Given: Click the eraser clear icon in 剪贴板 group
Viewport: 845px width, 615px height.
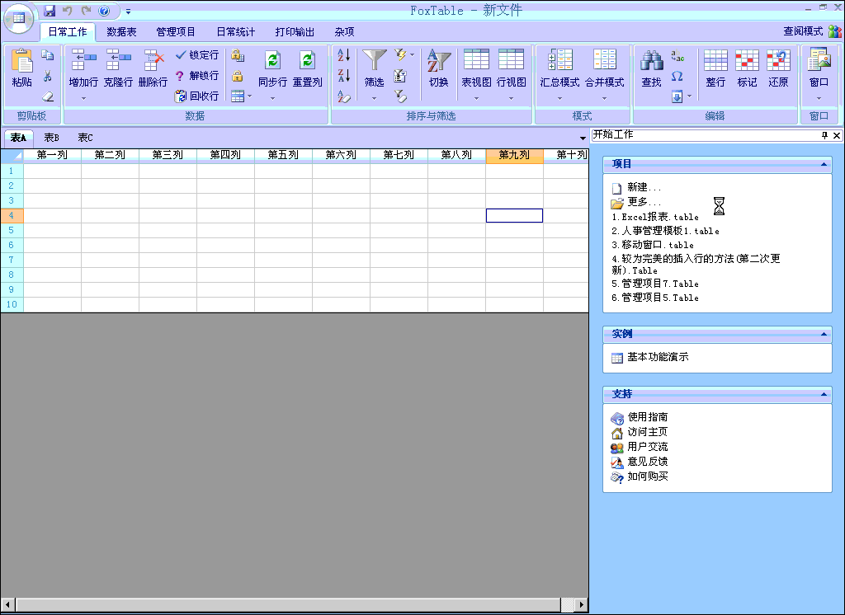Looking at the screenshot, I should pos(48,96).
